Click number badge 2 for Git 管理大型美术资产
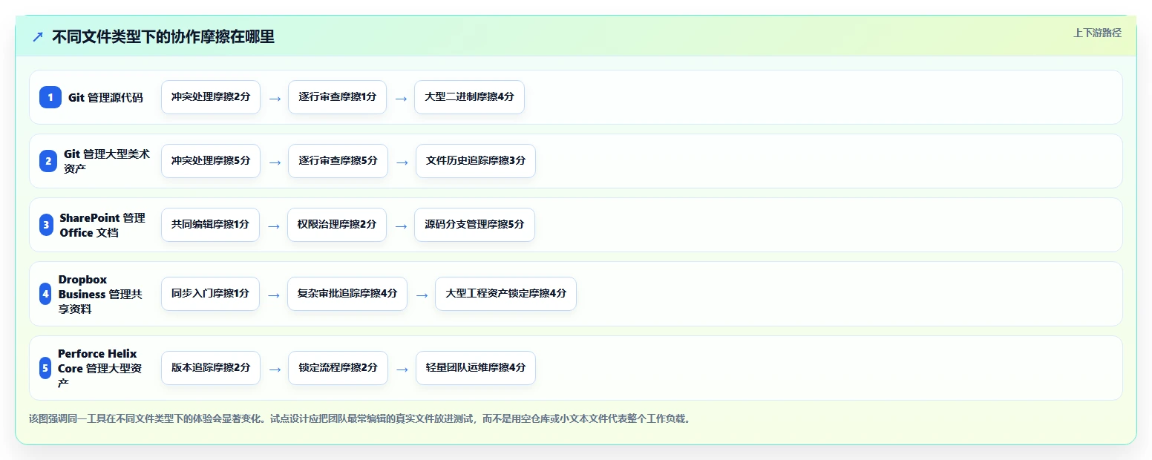Screen dimensions: 1152x460 point(48,161)
